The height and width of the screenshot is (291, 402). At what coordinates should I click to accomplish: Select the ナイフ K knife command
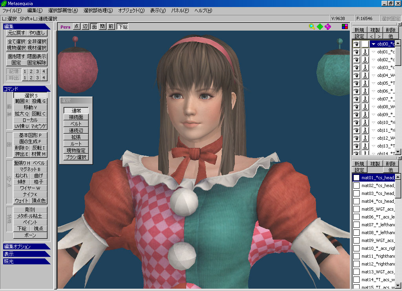pos(30,195)
